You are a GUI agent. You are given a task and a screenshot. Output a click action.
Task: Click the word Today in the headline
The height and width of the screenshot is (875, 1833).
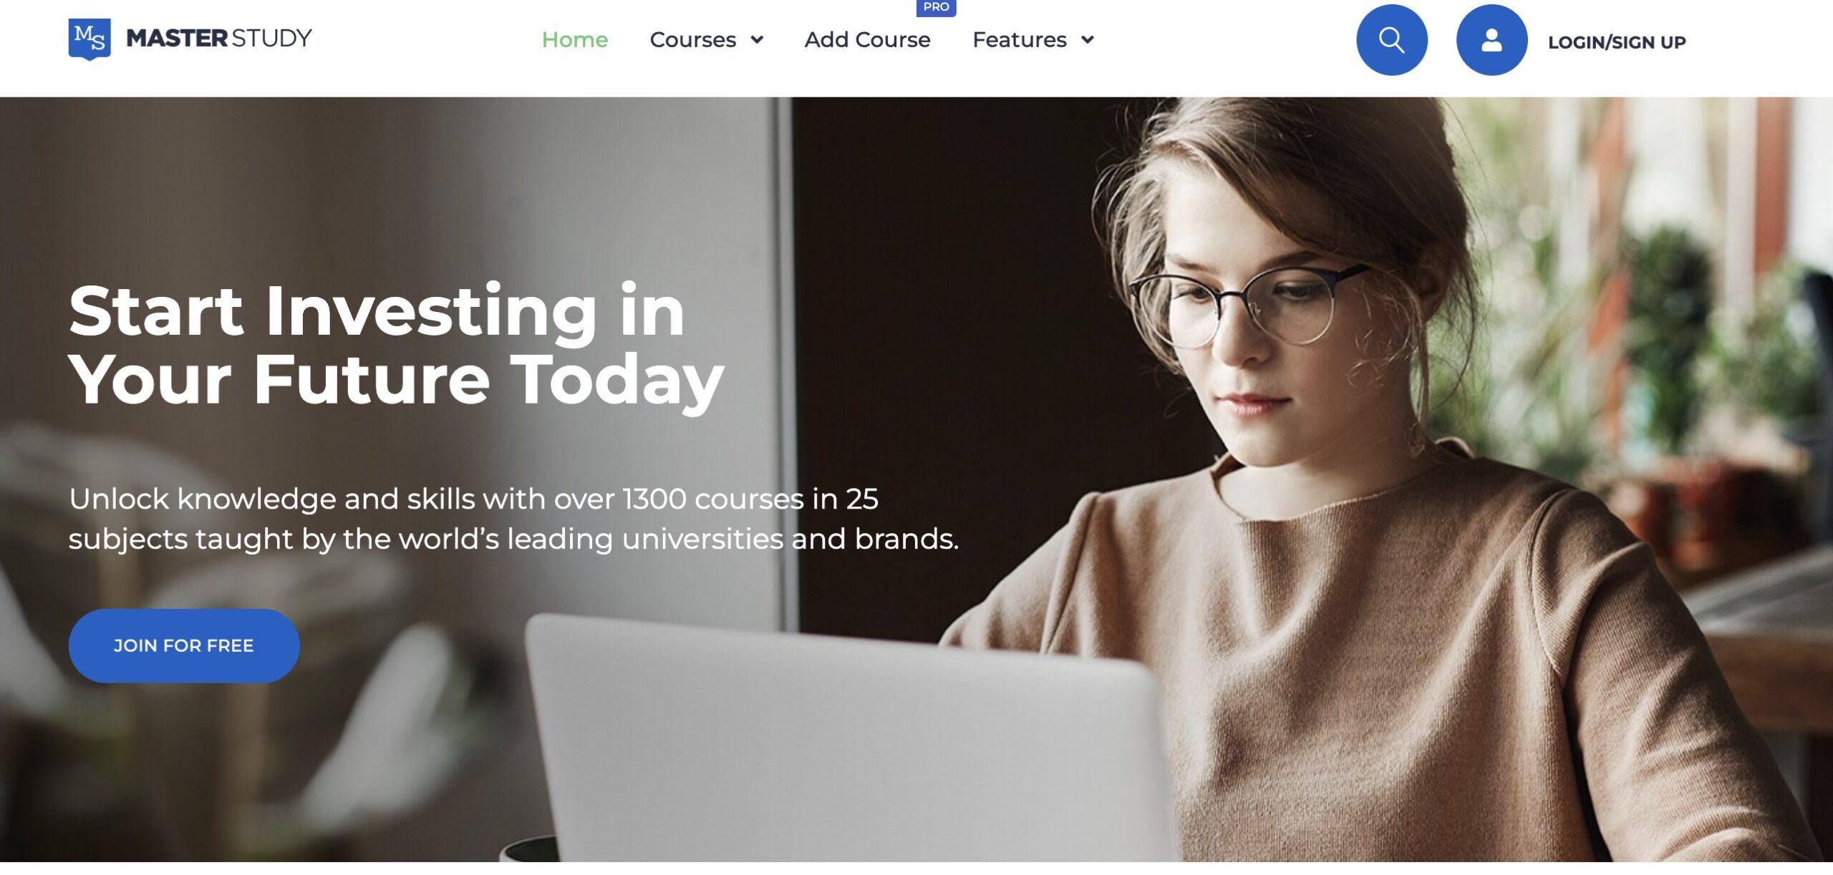(617, 381)
